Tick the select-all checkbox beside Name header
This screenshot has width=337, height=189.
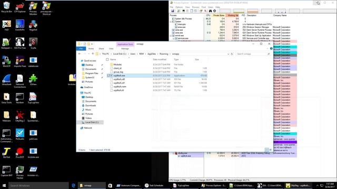tap(107, 59)
